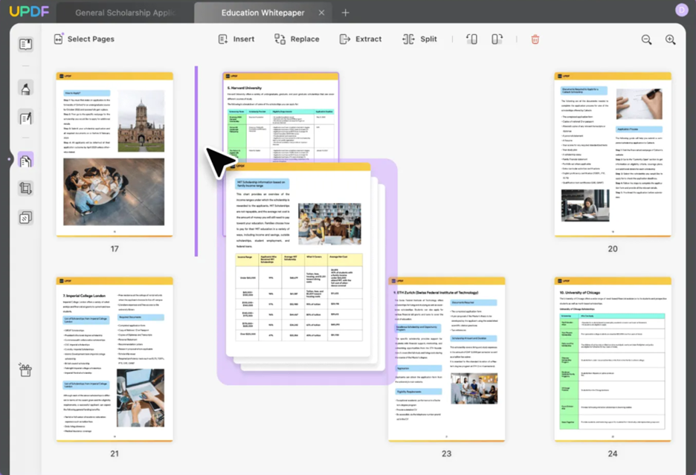Viewport: 696px width, 475px height.
Task: Select the Organize Pages sidebar icon
Action: 26,160
